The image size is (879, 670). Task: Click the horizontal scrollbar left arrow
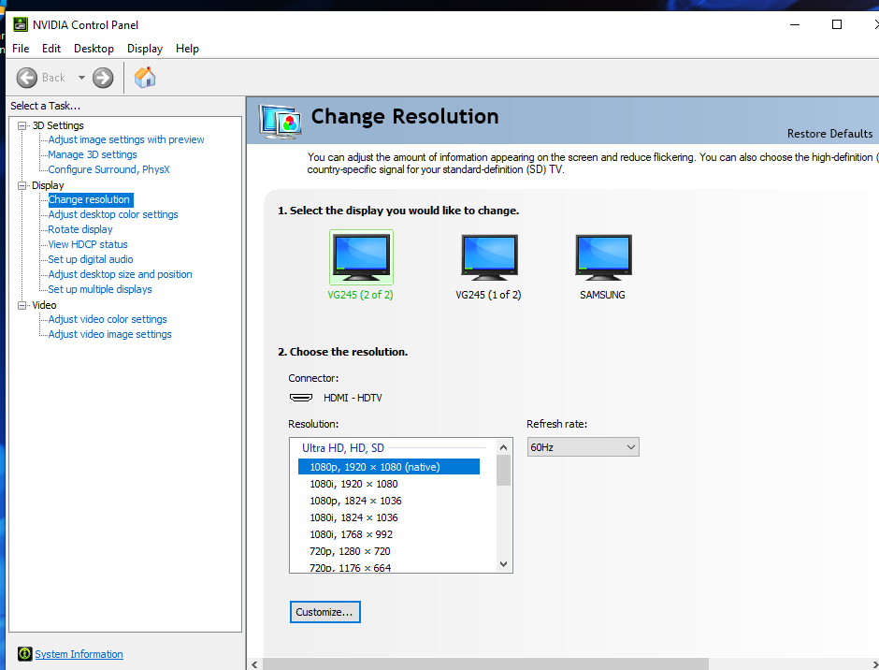click(254, 664)
